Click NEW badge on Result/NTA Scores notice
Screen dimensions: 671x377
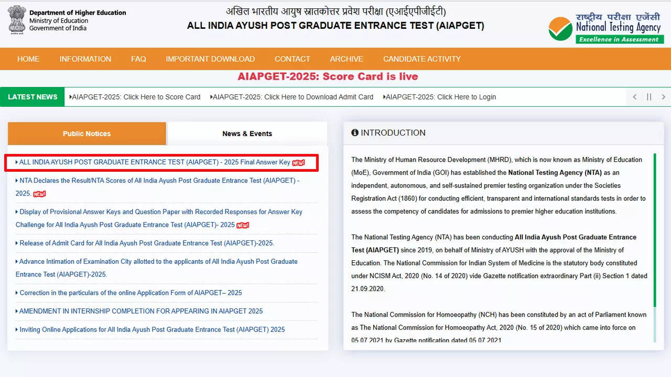coord(39,194)
